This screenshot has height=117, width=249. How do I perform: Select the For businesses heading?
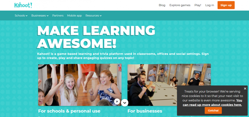tap(145, 111)
